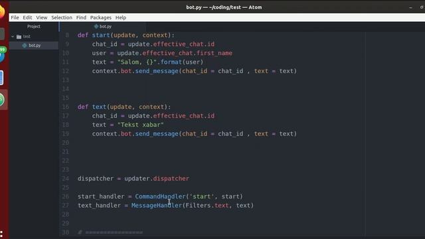Click the 'start' string in CommandHandler
This screenshot has height=239, width=425.
tap(202, 197)
